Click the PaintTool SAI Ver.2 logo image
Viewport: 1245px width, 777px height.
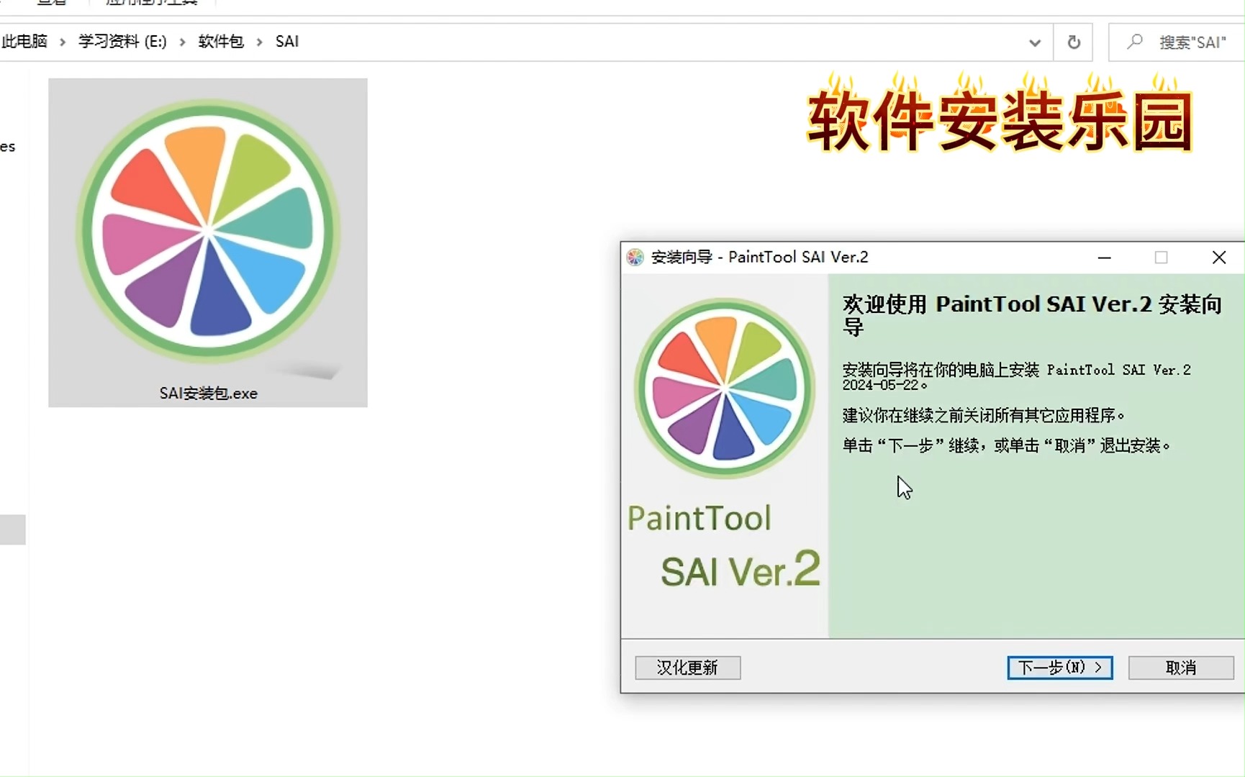[725, 388]
